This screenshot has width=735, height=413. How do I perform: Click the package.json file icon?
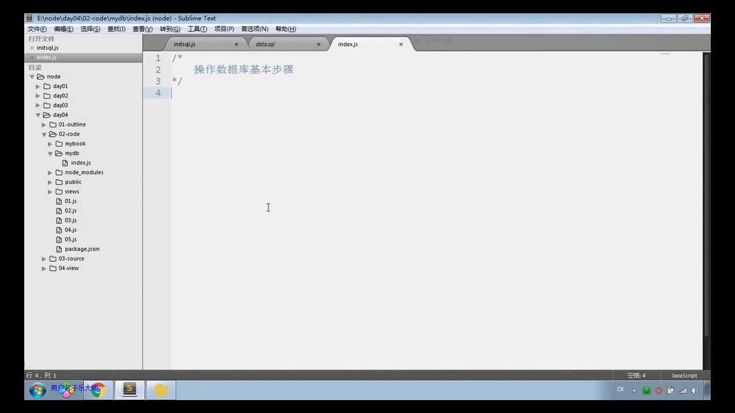(x=59, y=250)
